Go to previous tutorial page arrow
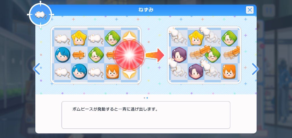The width and height of the screenshot is (292, 138). (x=36, y=69)
